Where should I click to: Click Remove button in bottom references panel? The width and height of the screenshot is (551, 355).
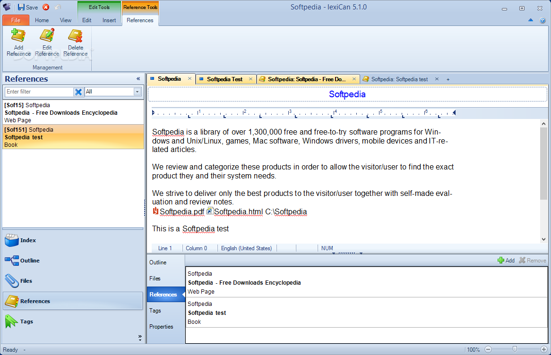[x=533, y=260]
